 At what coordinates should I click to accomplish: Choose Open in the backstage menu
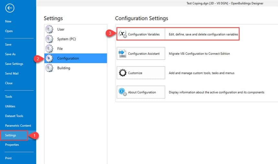(x=9, y=31)
